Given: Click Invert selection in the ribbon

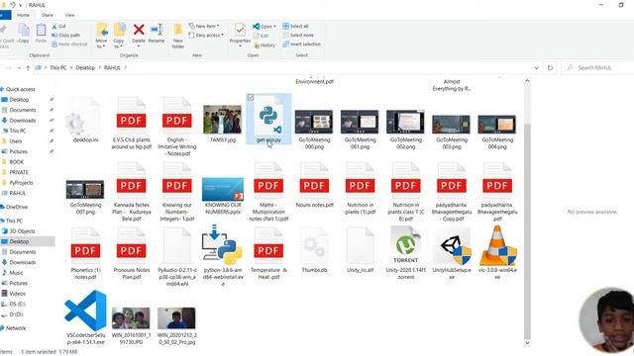Looking at the screenshot, I should click(301, 44).
